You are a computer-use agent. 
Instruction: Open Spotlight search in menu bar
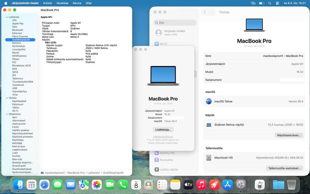tap(270, 3)
